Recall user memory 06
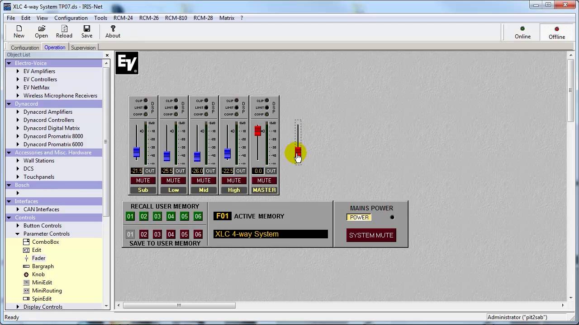The height and width of the screenshot is (325, 579). coord(198,217)
